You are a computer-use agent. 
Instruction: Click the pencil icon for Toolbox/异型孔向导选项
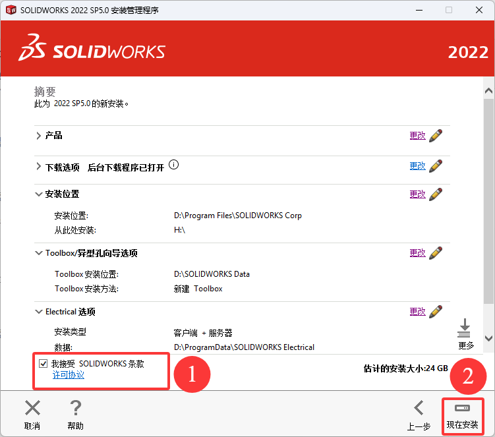436,253
